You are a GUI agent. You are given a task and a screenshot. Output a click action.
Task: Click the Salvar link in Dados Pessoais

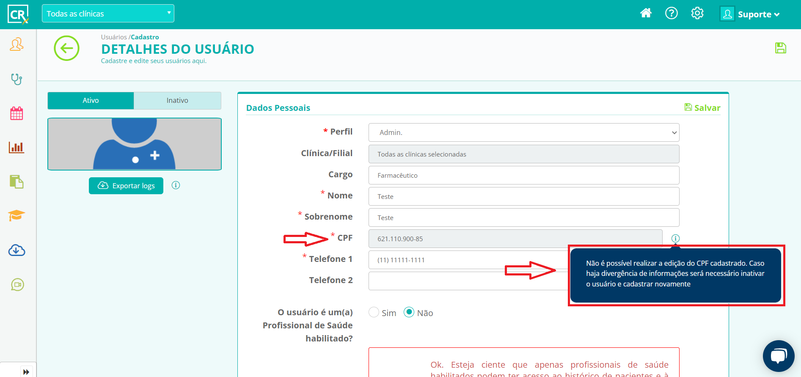click(702, 108)
